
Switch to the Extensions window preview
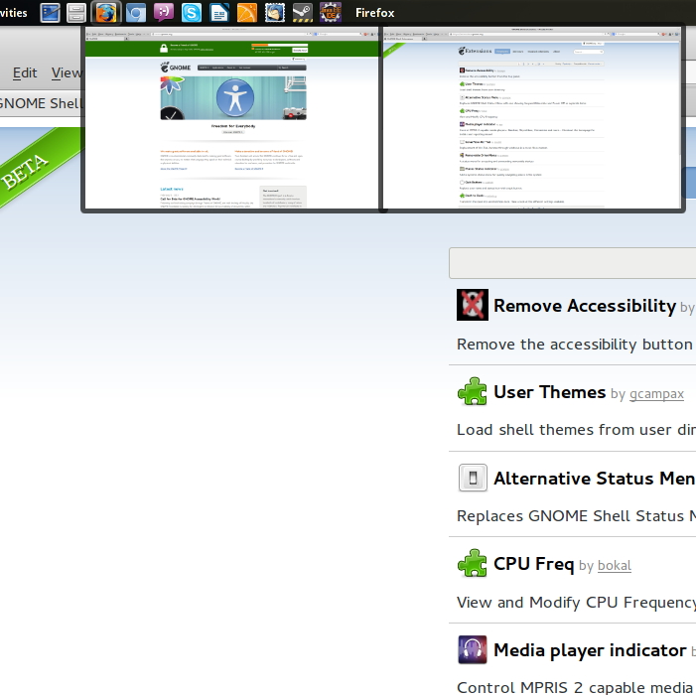coord(532,117)
